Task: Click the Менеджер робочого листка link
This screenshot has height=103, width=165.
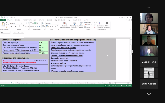Action: (x=63, y=48)
